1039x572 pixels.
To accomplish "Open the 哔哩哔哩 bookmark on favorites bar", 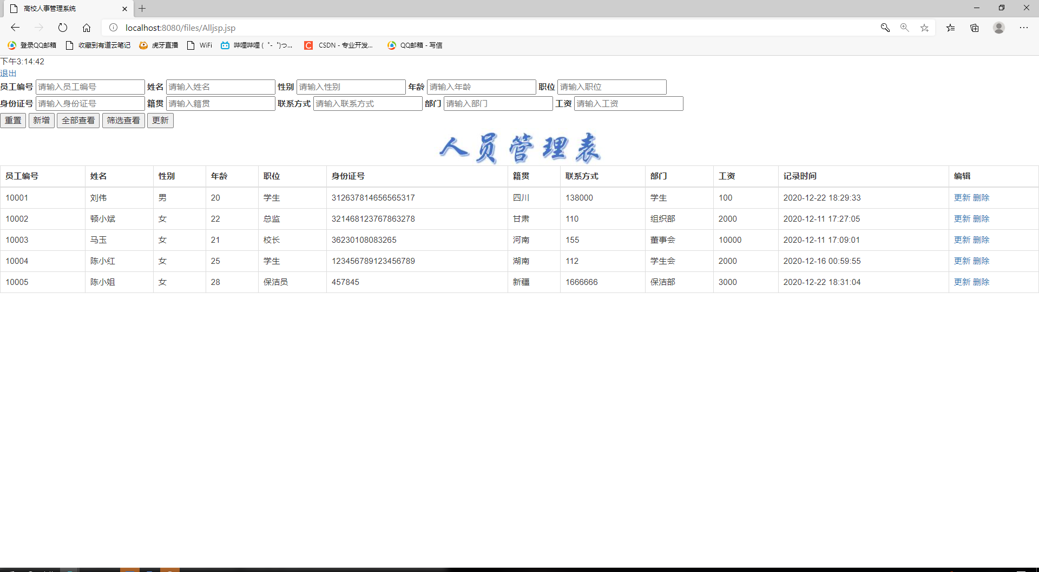I will [257, 45].
